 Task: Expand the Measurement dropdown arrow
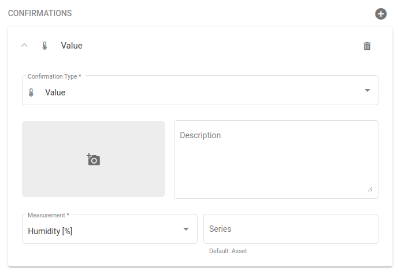coord(186,229)
